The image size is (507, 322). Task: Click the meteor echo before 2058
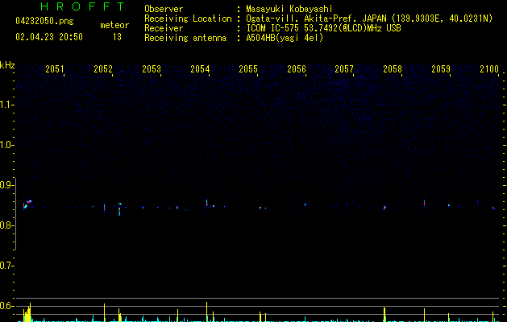pos(384,208)
